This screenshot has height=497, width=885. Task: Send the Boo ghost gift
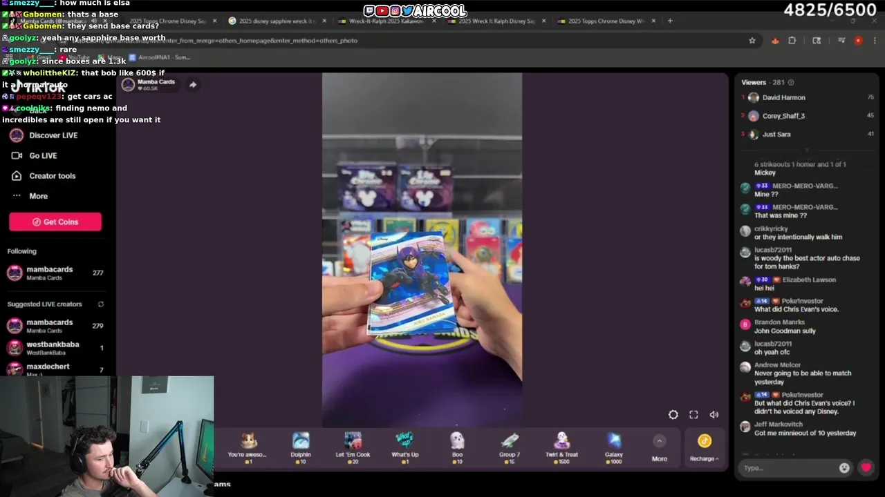(x=457, y=447)
